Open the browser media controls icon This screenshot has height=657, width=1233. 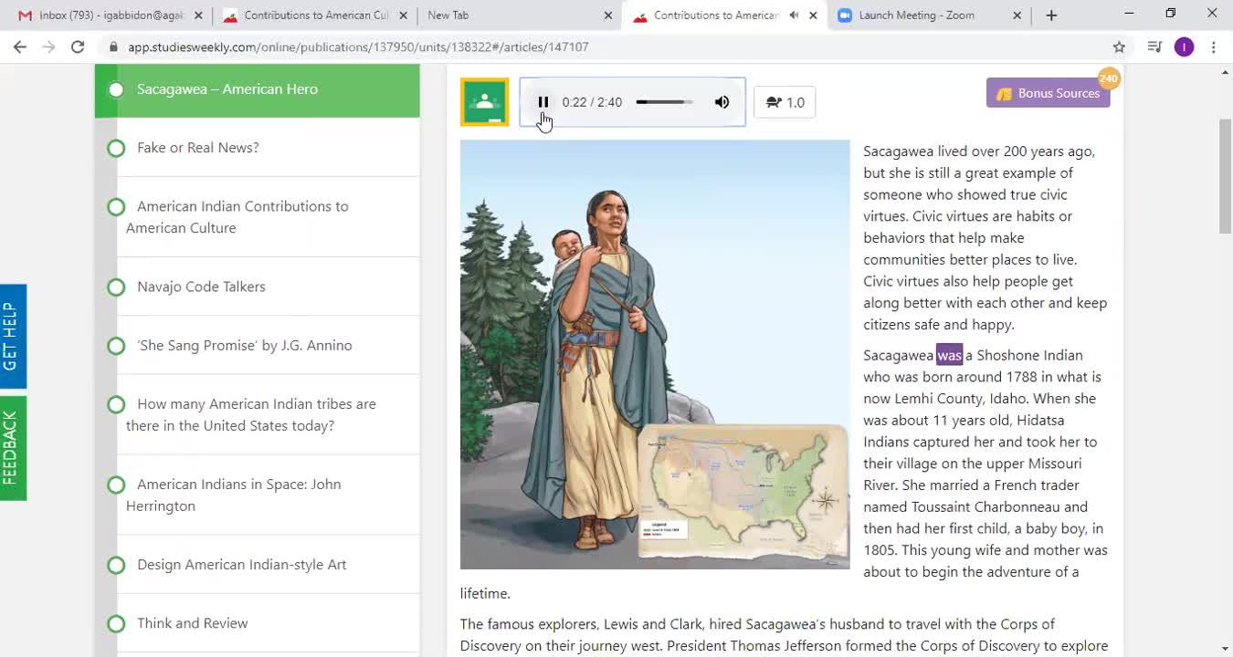[x=1154, y=47]
